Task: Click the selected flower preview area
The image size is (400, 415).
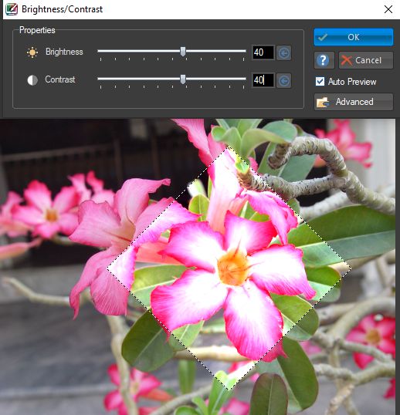Action: pyautogui.click(x=229, y=268)
